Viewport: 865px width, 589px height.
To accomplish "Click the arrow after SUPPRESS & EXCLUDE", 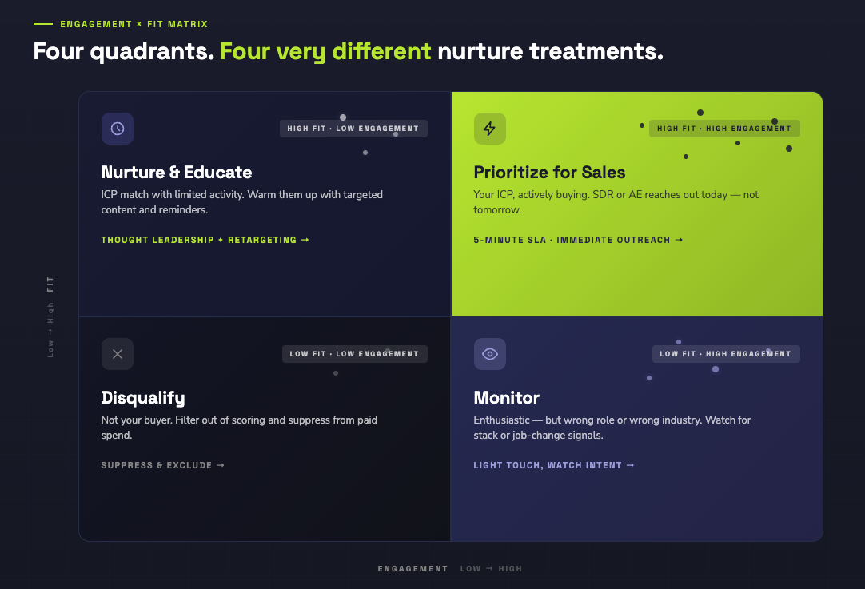I will (x=221, y=464).
